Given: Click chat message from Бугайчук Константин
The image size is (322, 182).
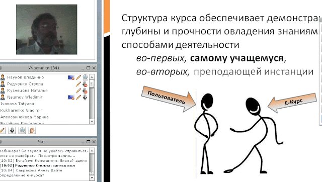Looking at the screenshot, I should 44,161.
